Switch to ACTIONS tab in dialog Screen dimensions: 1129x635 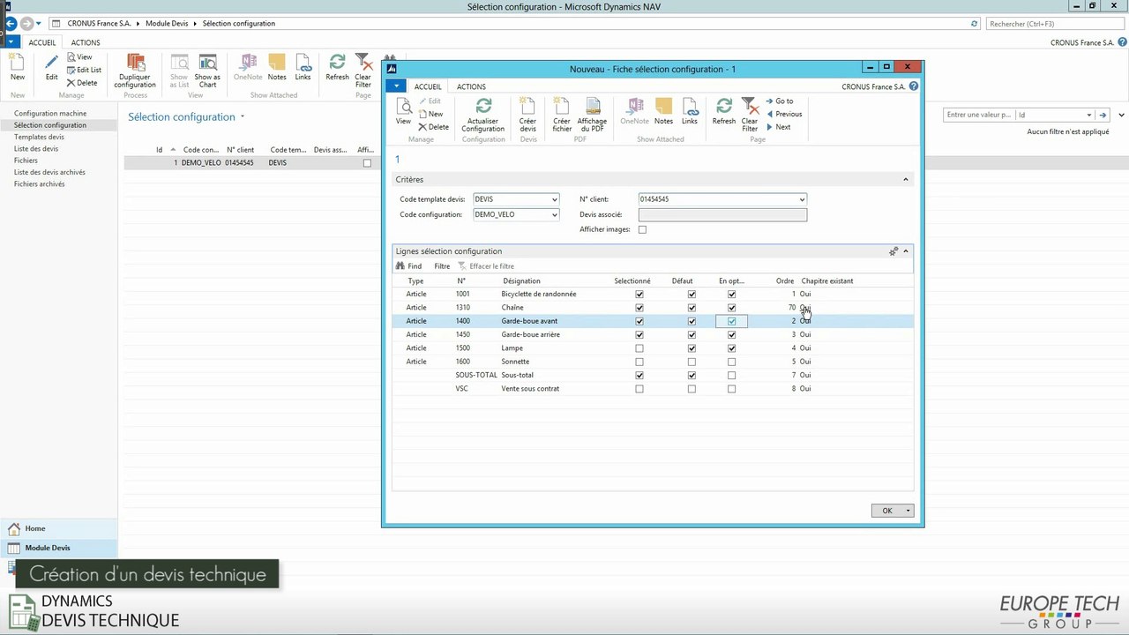pyautogui.click(x=471, y=86)
